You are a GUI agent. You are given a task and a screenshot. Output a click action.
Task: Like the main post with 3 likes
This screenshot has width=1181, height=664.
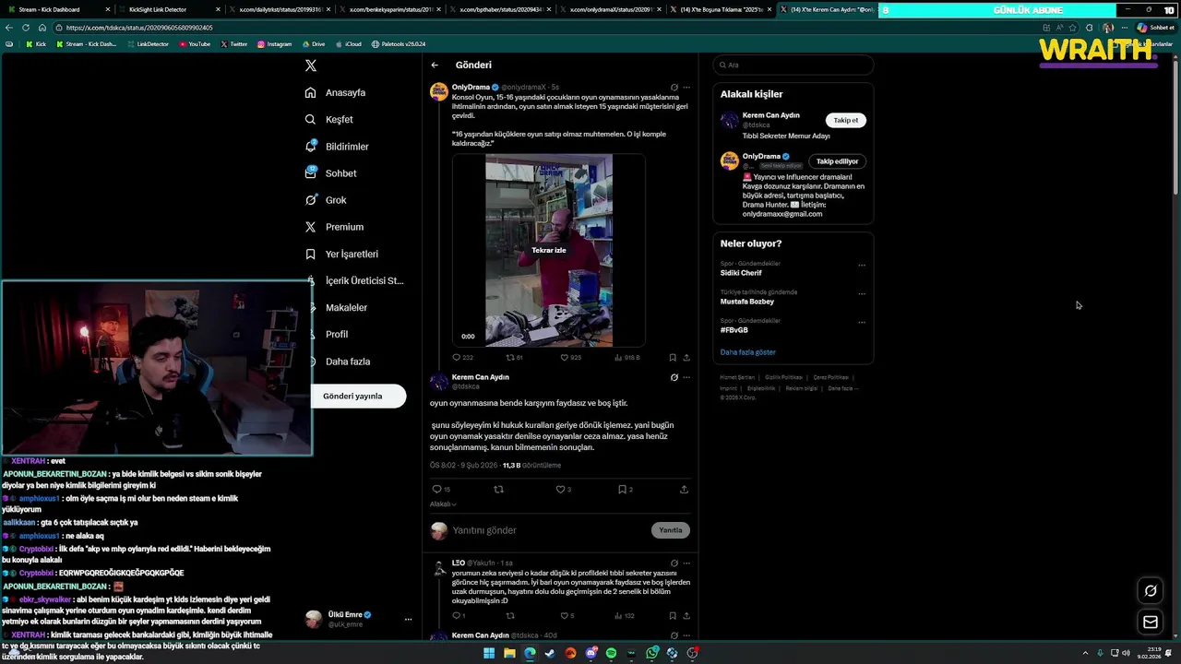click(x=564, y=490)
